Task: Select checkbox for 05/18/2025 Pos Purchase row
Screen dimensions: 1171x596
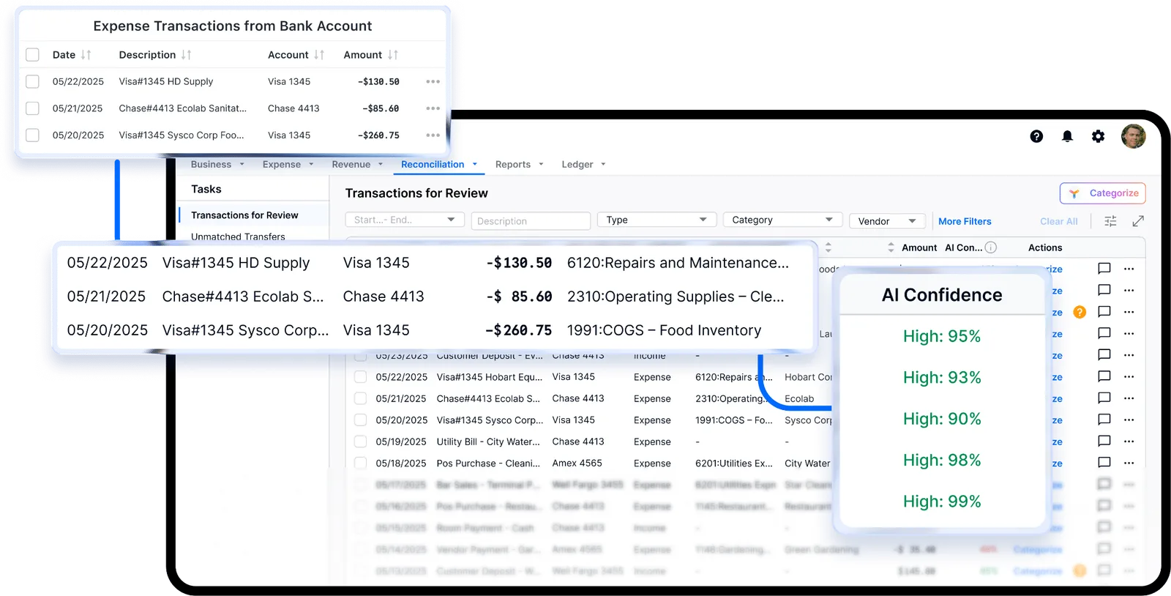Action: click(360, 463)
